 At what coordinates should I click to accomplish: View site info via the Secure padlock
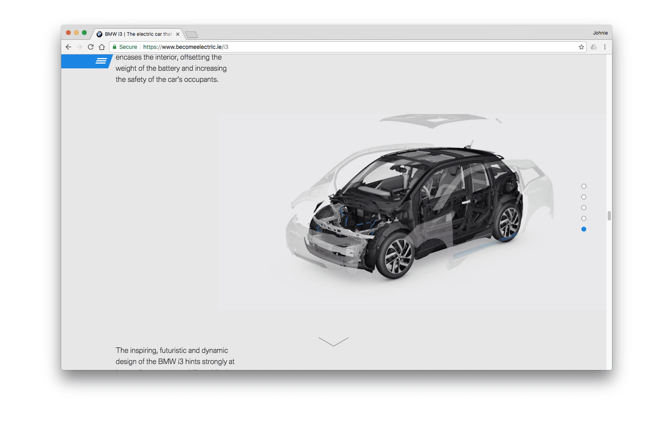pyautogui.click(x=125, y=47)
